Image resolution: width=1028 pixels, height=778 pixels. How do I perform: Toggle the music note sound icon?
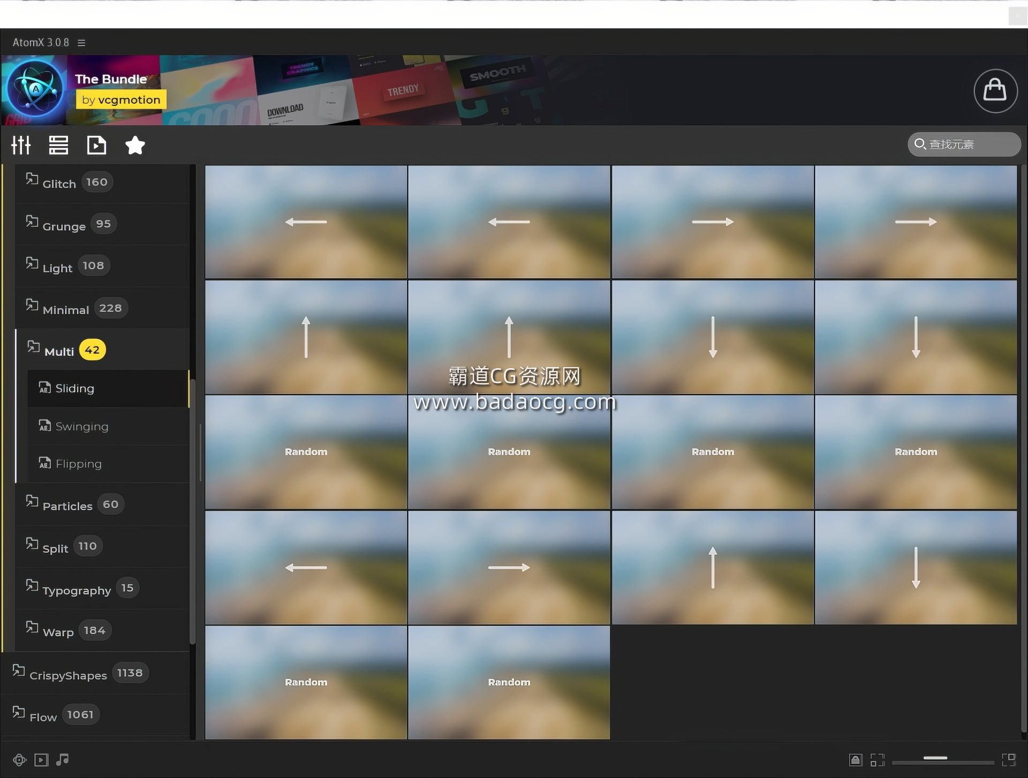tap(63, 759)
